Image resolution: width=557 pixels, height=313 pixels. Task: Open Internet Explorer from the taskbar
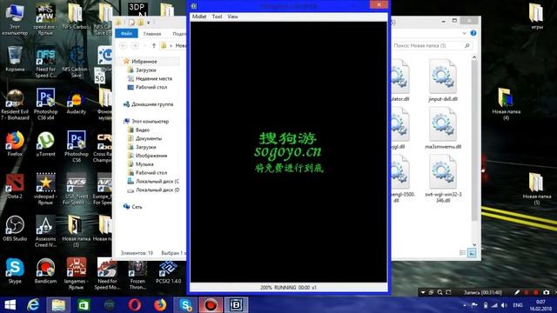pyautogui.click(x=33, y=305)
